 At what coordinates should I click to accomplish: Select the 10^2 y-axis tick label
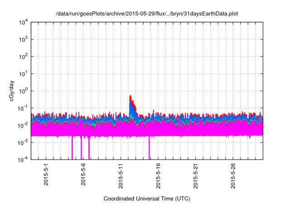tap(23, 57)
